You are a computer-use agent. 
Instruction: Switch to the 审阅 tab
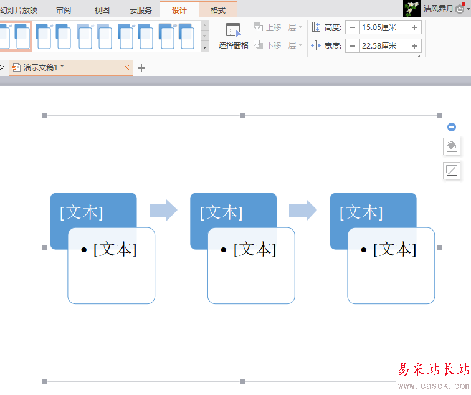point(64,10)
